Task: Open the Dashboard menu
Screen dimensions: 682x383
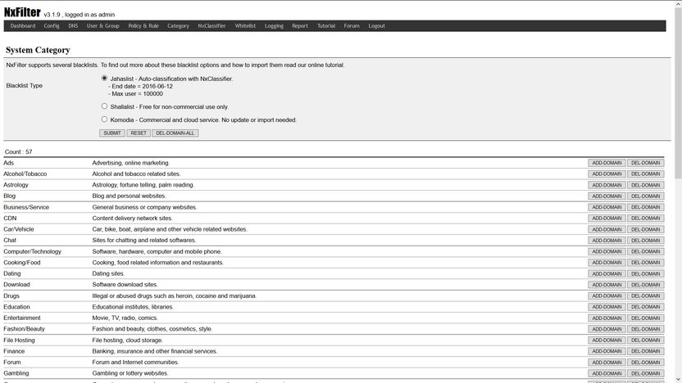Action: pos(23,26)
